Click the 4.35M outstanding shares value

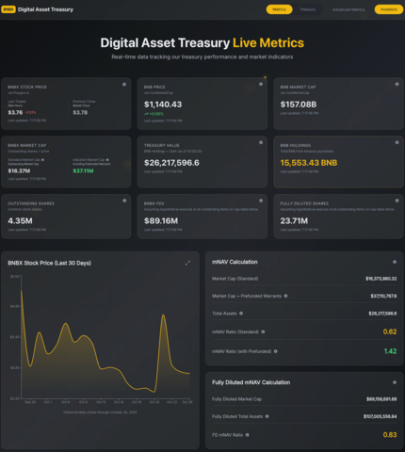20,220
